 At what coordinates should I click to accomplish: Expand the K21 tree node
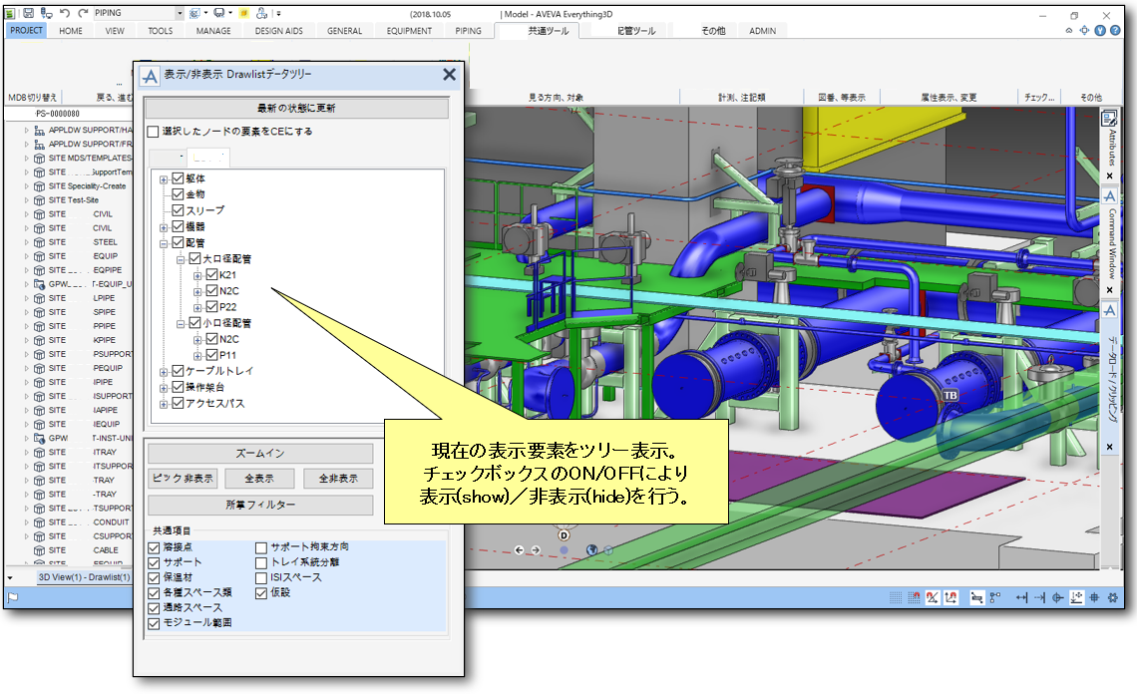(196, 276)
